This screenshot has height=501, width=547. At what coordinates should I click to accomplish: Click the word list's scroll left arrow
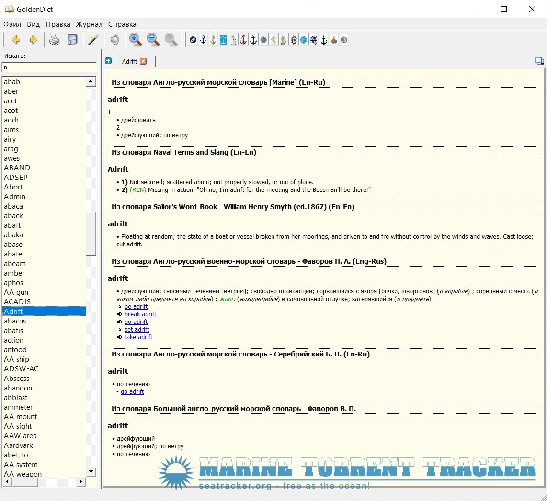(7, 481)
